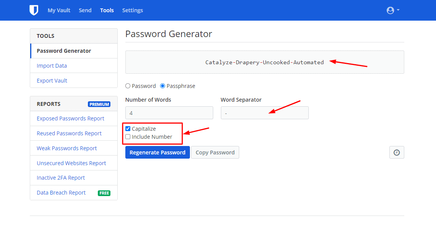Switch to the Tools tab

tap(107, 10)
